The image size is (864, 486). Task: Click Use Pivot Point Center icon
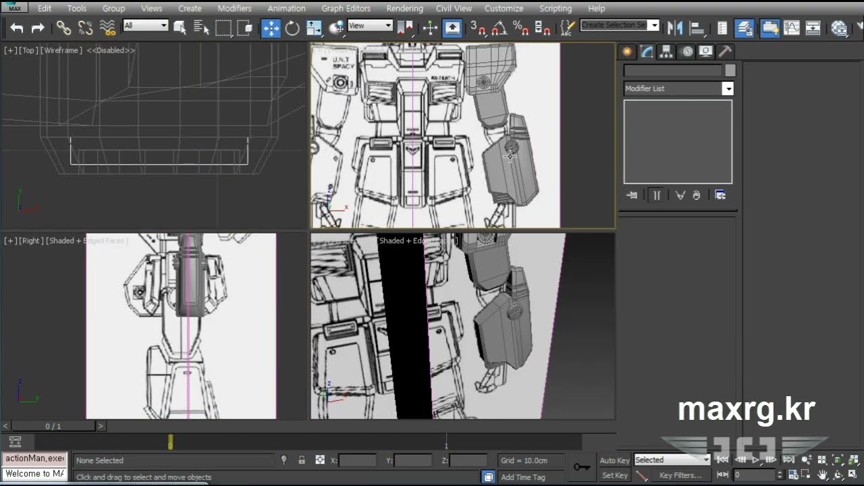coord(405,28)
